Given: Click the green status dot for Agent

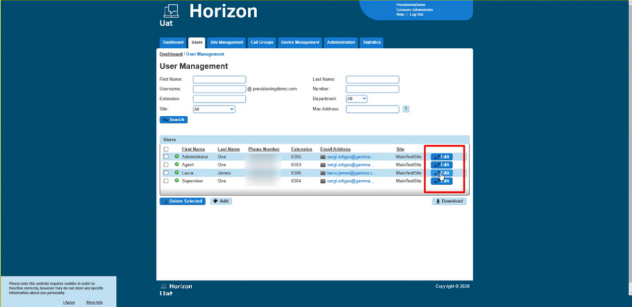Looking at the screenshot, I should point(177,165).
